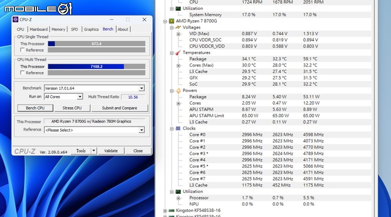Image resolution: width=391 pixels, height=217 pixels.
Task: Click the Multi Thread Ratio value field
Action: click(x=133, y=97)
